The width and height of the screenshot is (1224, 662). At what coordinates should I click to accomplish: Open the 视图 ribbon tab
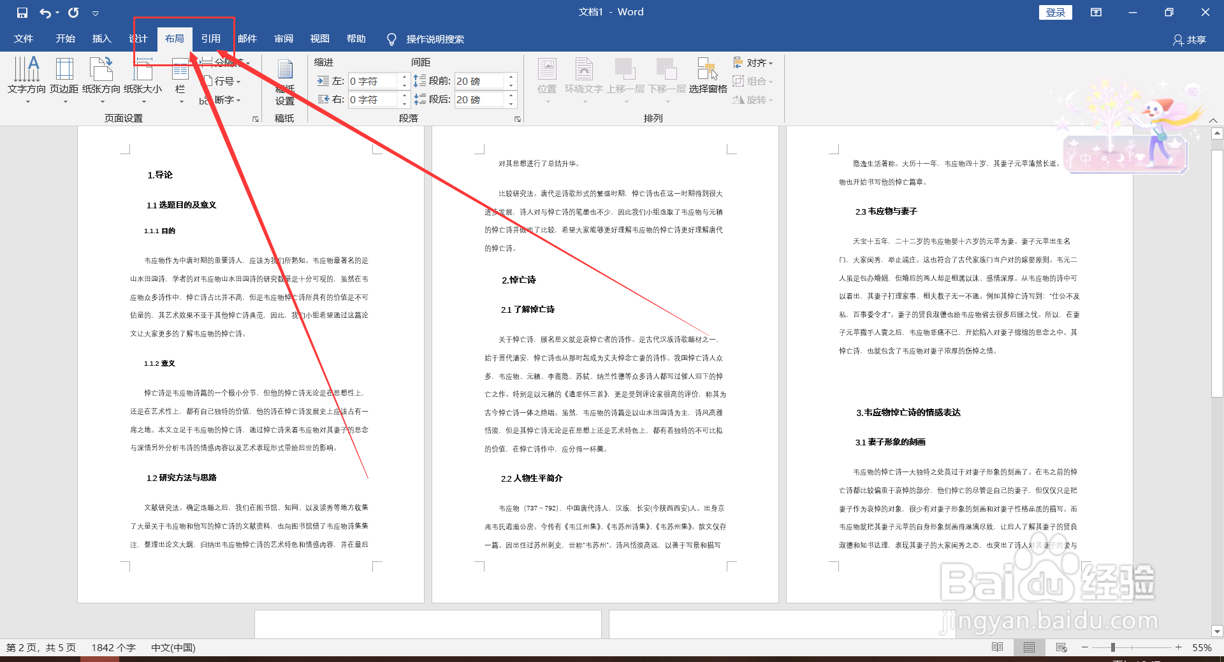pos(319,38)
